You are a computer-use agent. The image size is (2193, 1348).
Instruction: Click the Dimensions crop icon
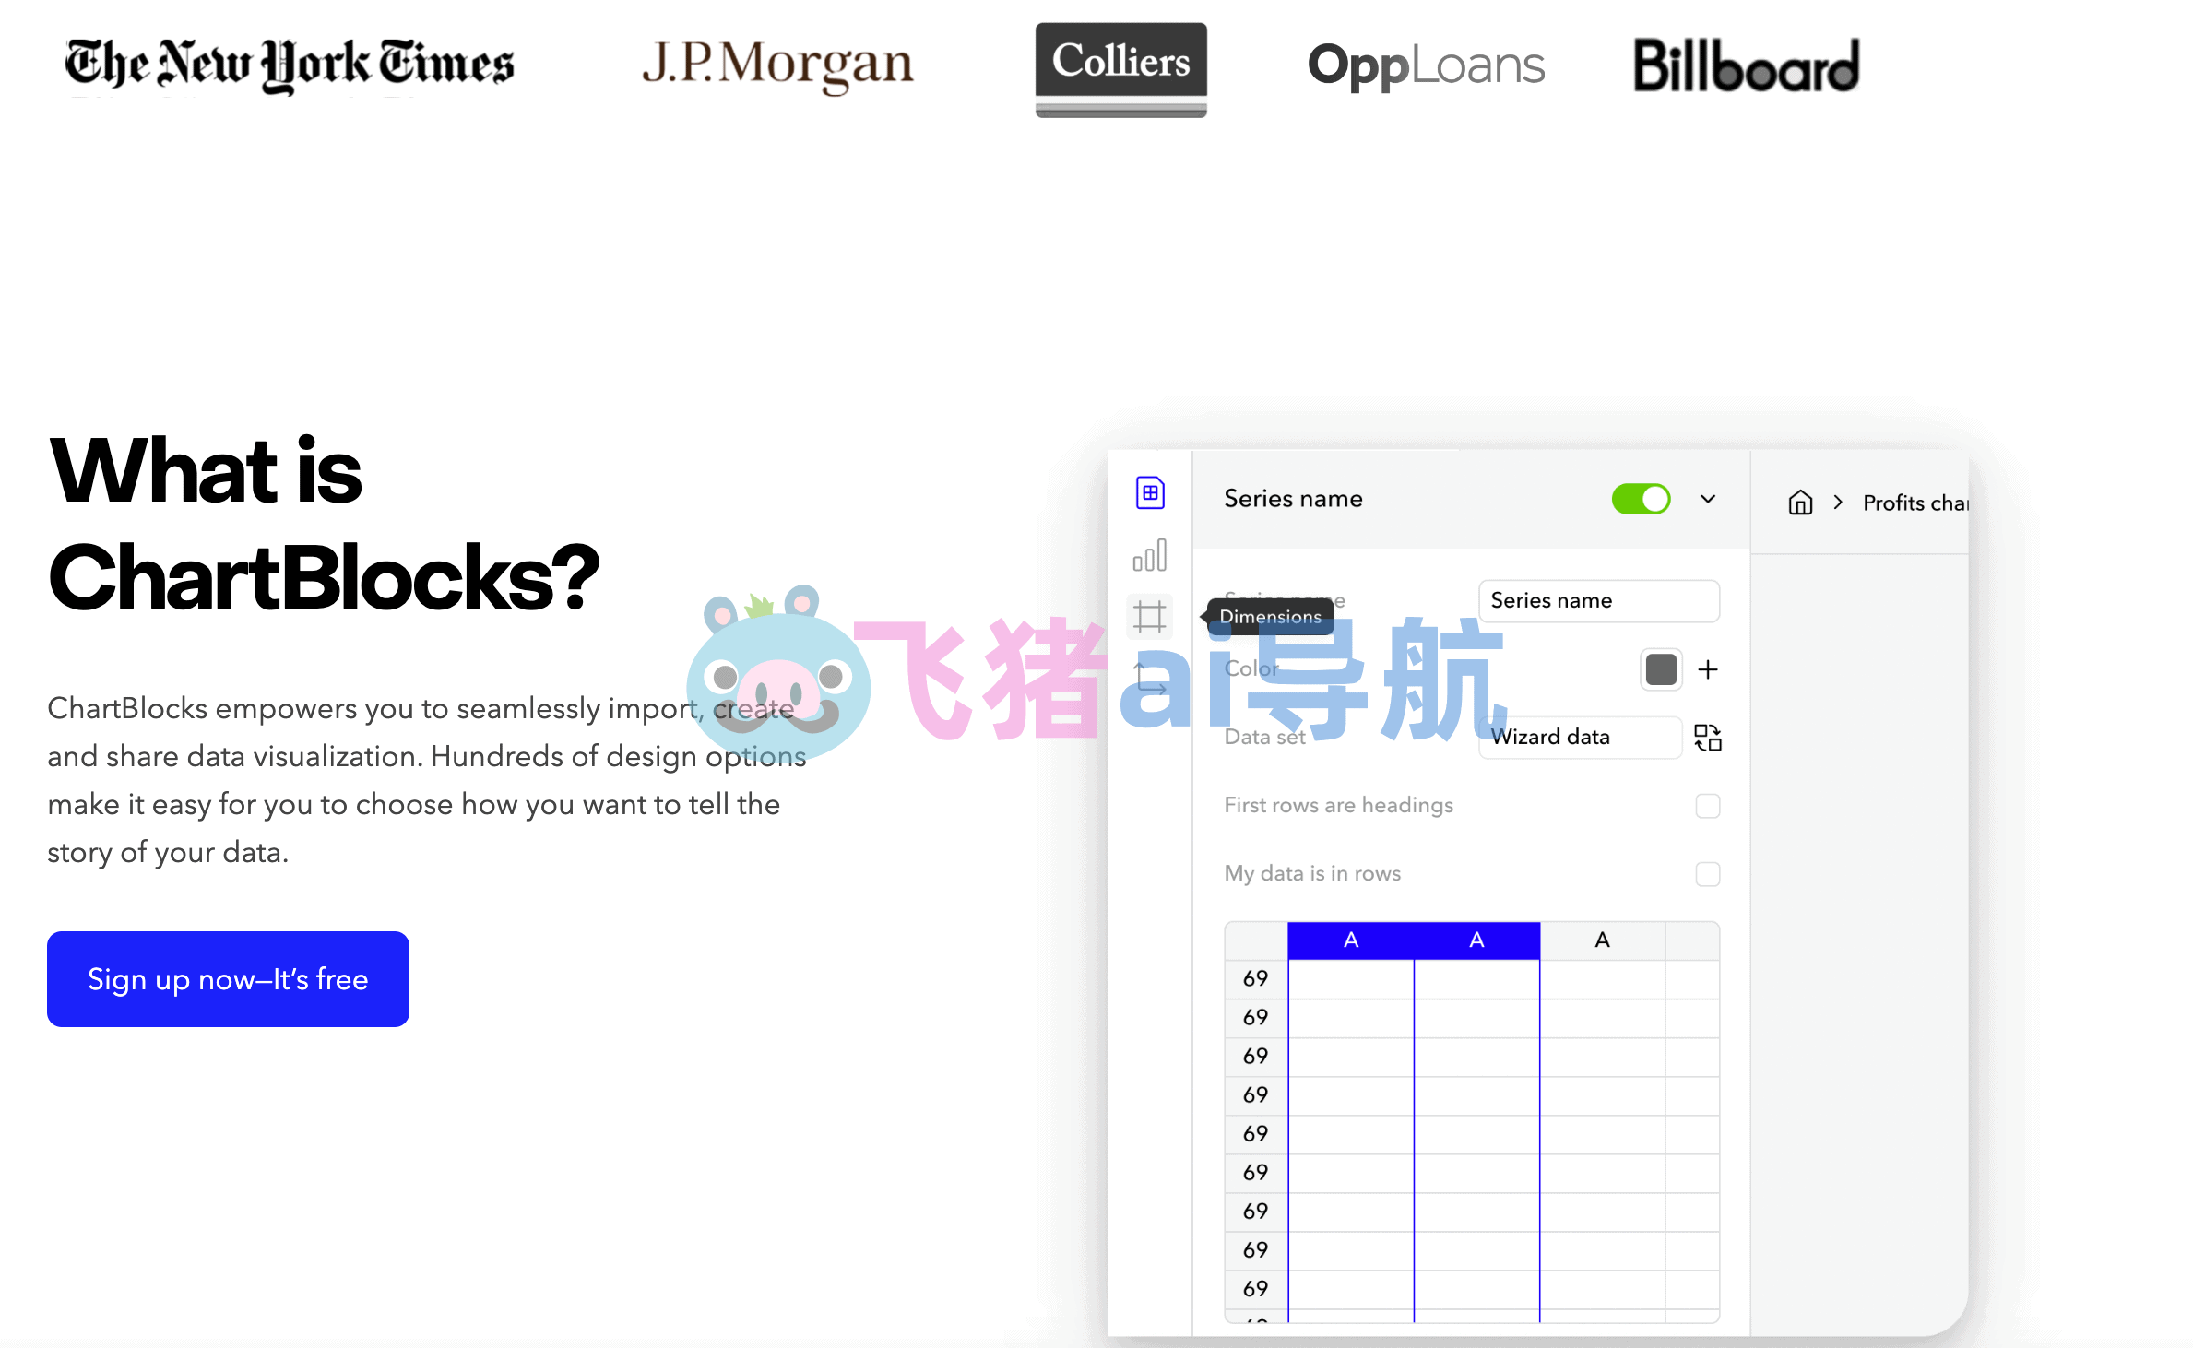click(x=1149, y=616)
